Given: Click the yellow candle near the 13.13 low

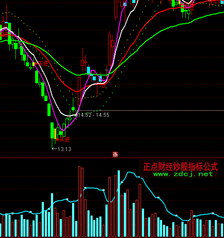Looking at the screenshot, I should 55,134.
